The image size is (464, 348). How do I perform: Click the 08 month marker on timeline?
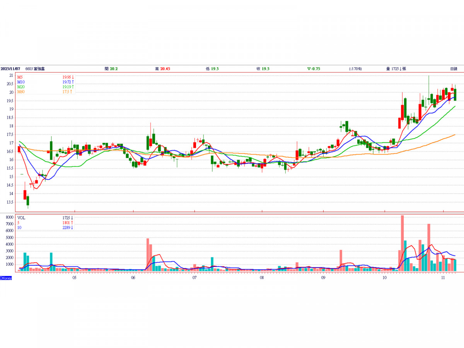262,278
